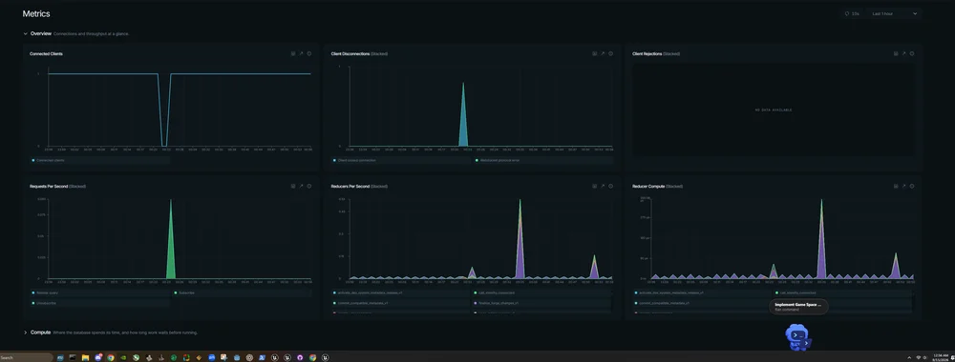955x362 pixels.
Task: Click the square icon on Requests Per Second panel
Action: (x=293, y=186)
